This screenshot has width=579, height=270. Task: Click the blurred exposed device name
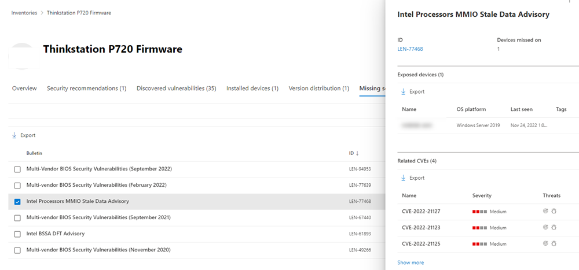pyautogui.click(x=417, y=125)
